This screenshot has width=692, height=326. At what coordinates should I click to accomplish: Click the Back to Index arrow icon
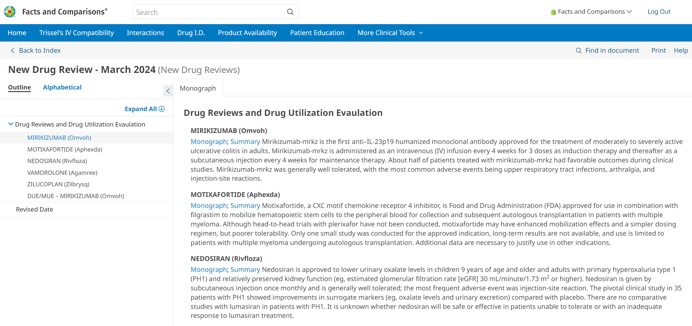(x=13, y=50)
